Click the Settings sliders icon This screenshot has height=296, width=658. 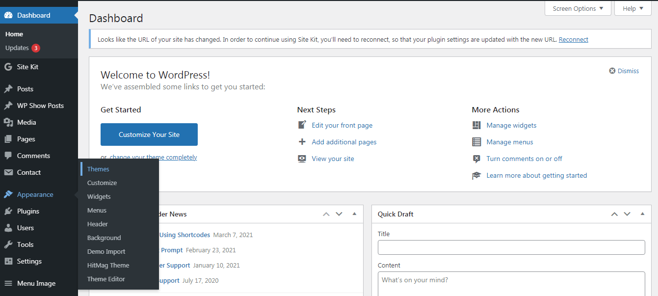click(x=8, y=261)
